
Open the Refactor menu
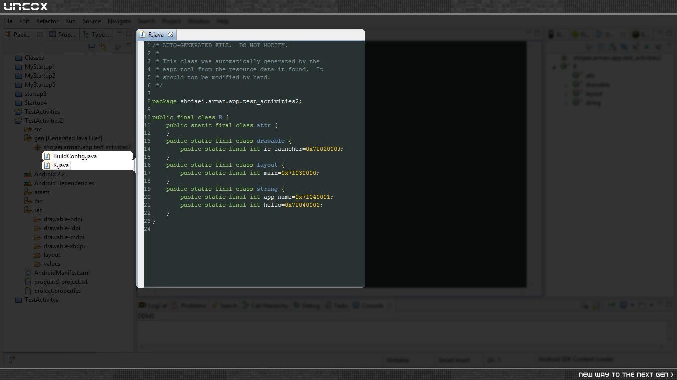[x=47, y=21]
